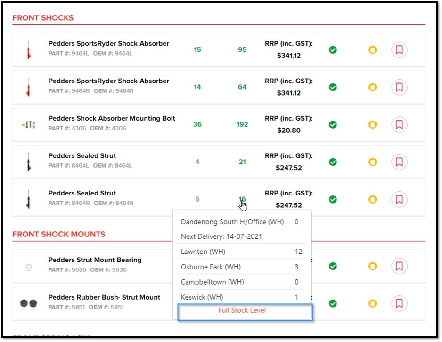Bookmark the 9464R SportsRyder Shock Absorber
The image size is (442, 342).
(399, 87)
